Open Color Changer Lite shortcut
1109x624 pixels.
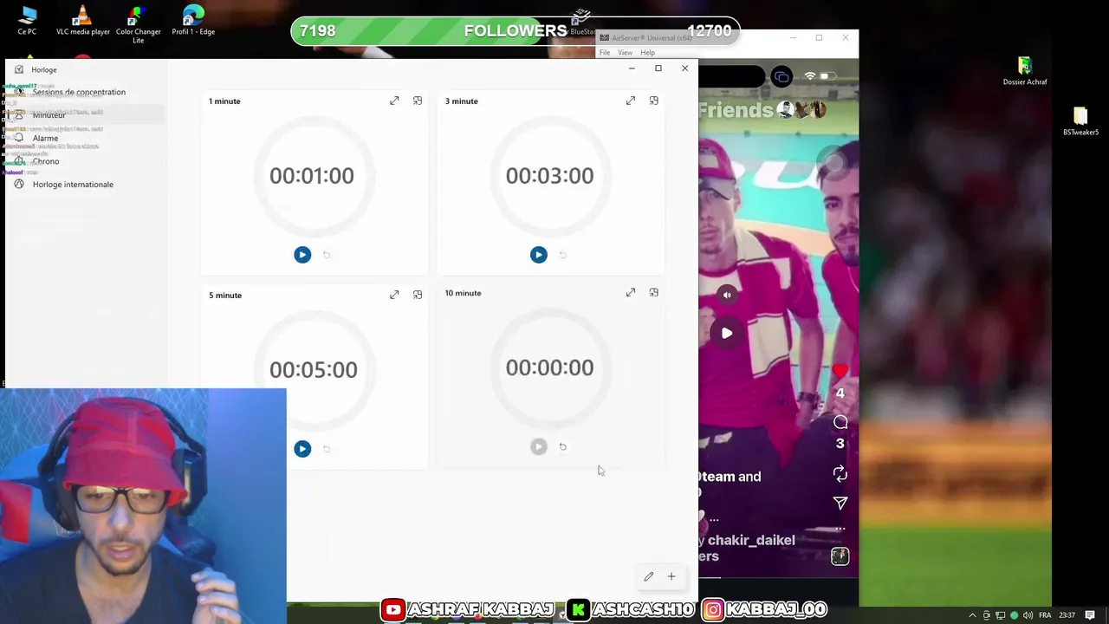[x=138, y=24]
